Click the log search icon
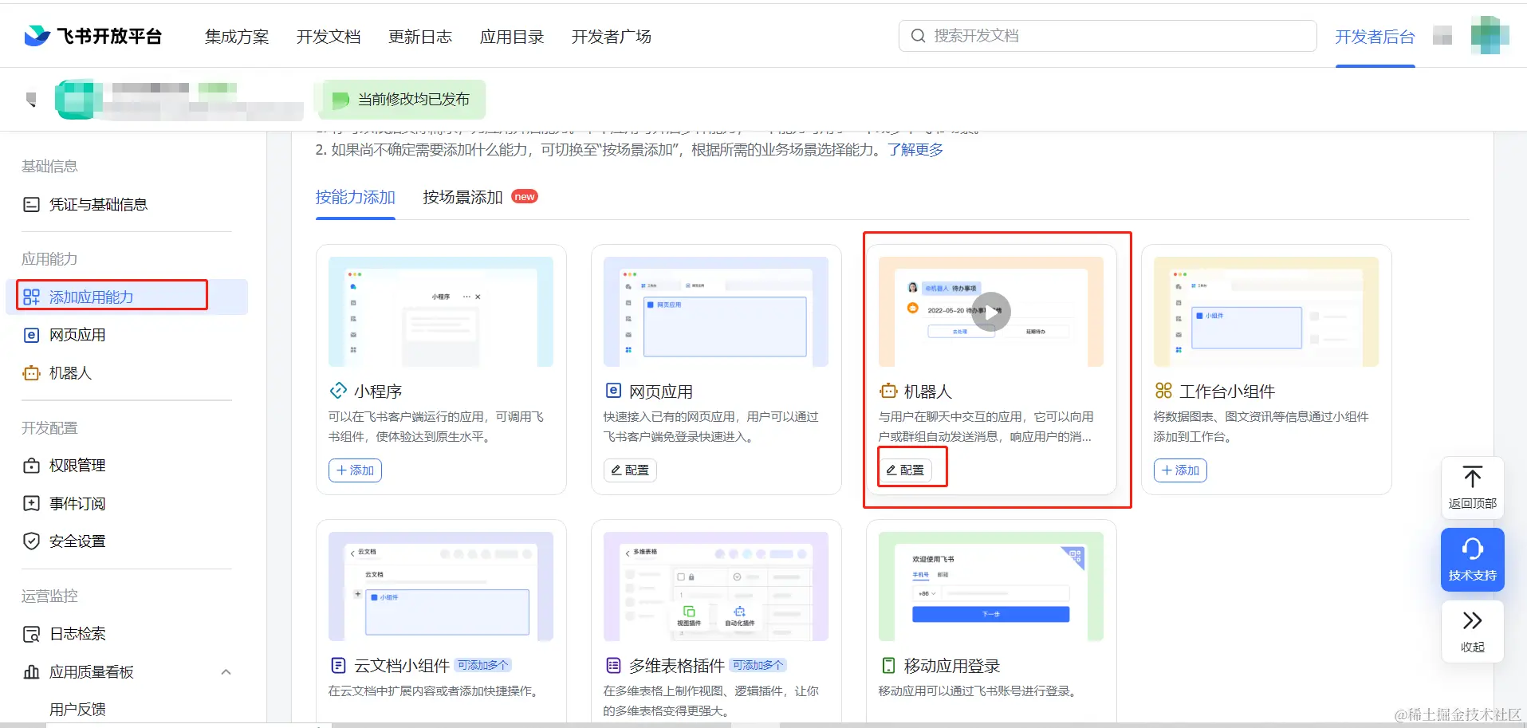 [31, 634]
